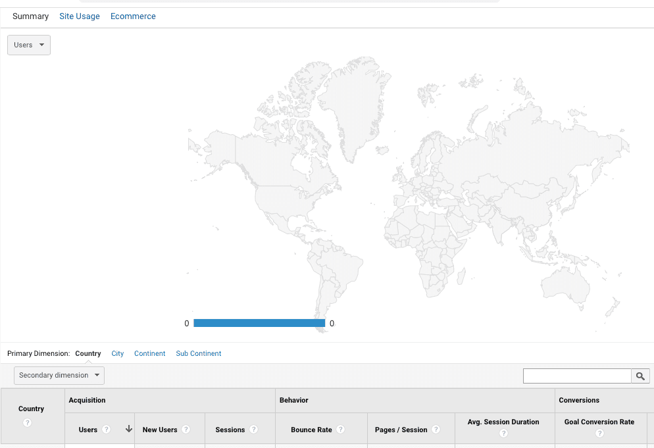
Task: Show help icon under Country header
Action: click(x=28, y=422)
